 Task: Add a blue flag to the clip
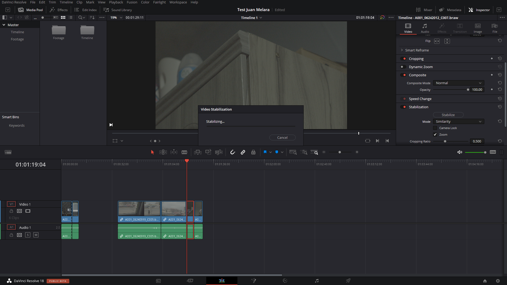click(265, 152)
